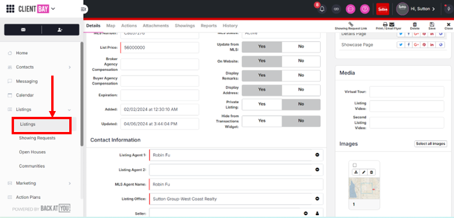The image size is (454, 218).
Task: Open the Showings tab
Action: click(x=185, y=26)
